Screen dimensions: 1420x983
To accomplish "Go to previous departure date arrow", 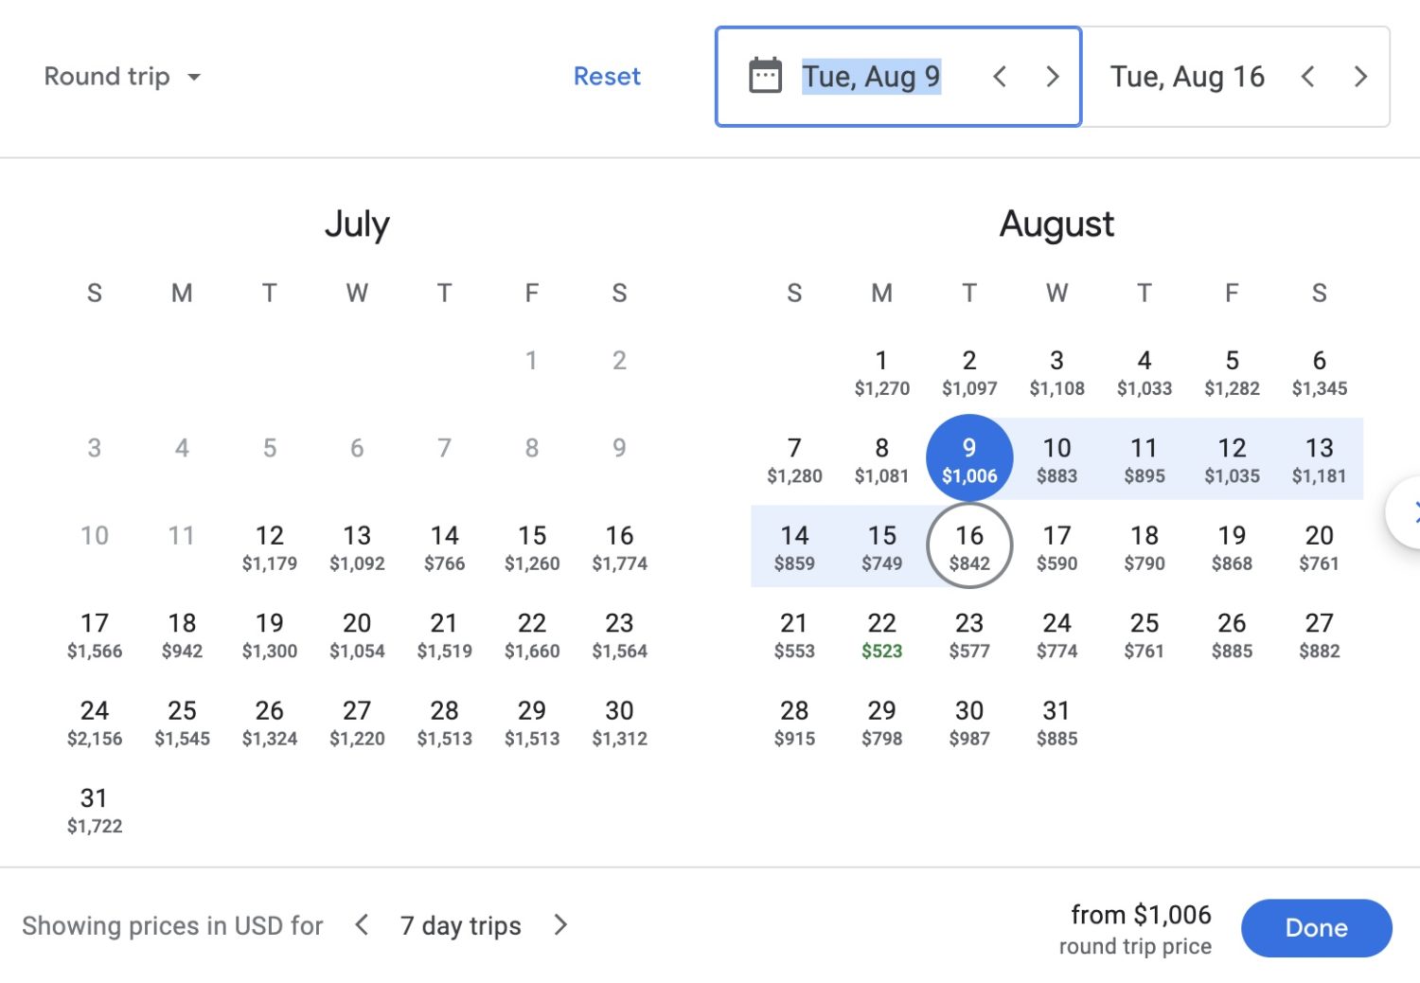I will 1000,77.
